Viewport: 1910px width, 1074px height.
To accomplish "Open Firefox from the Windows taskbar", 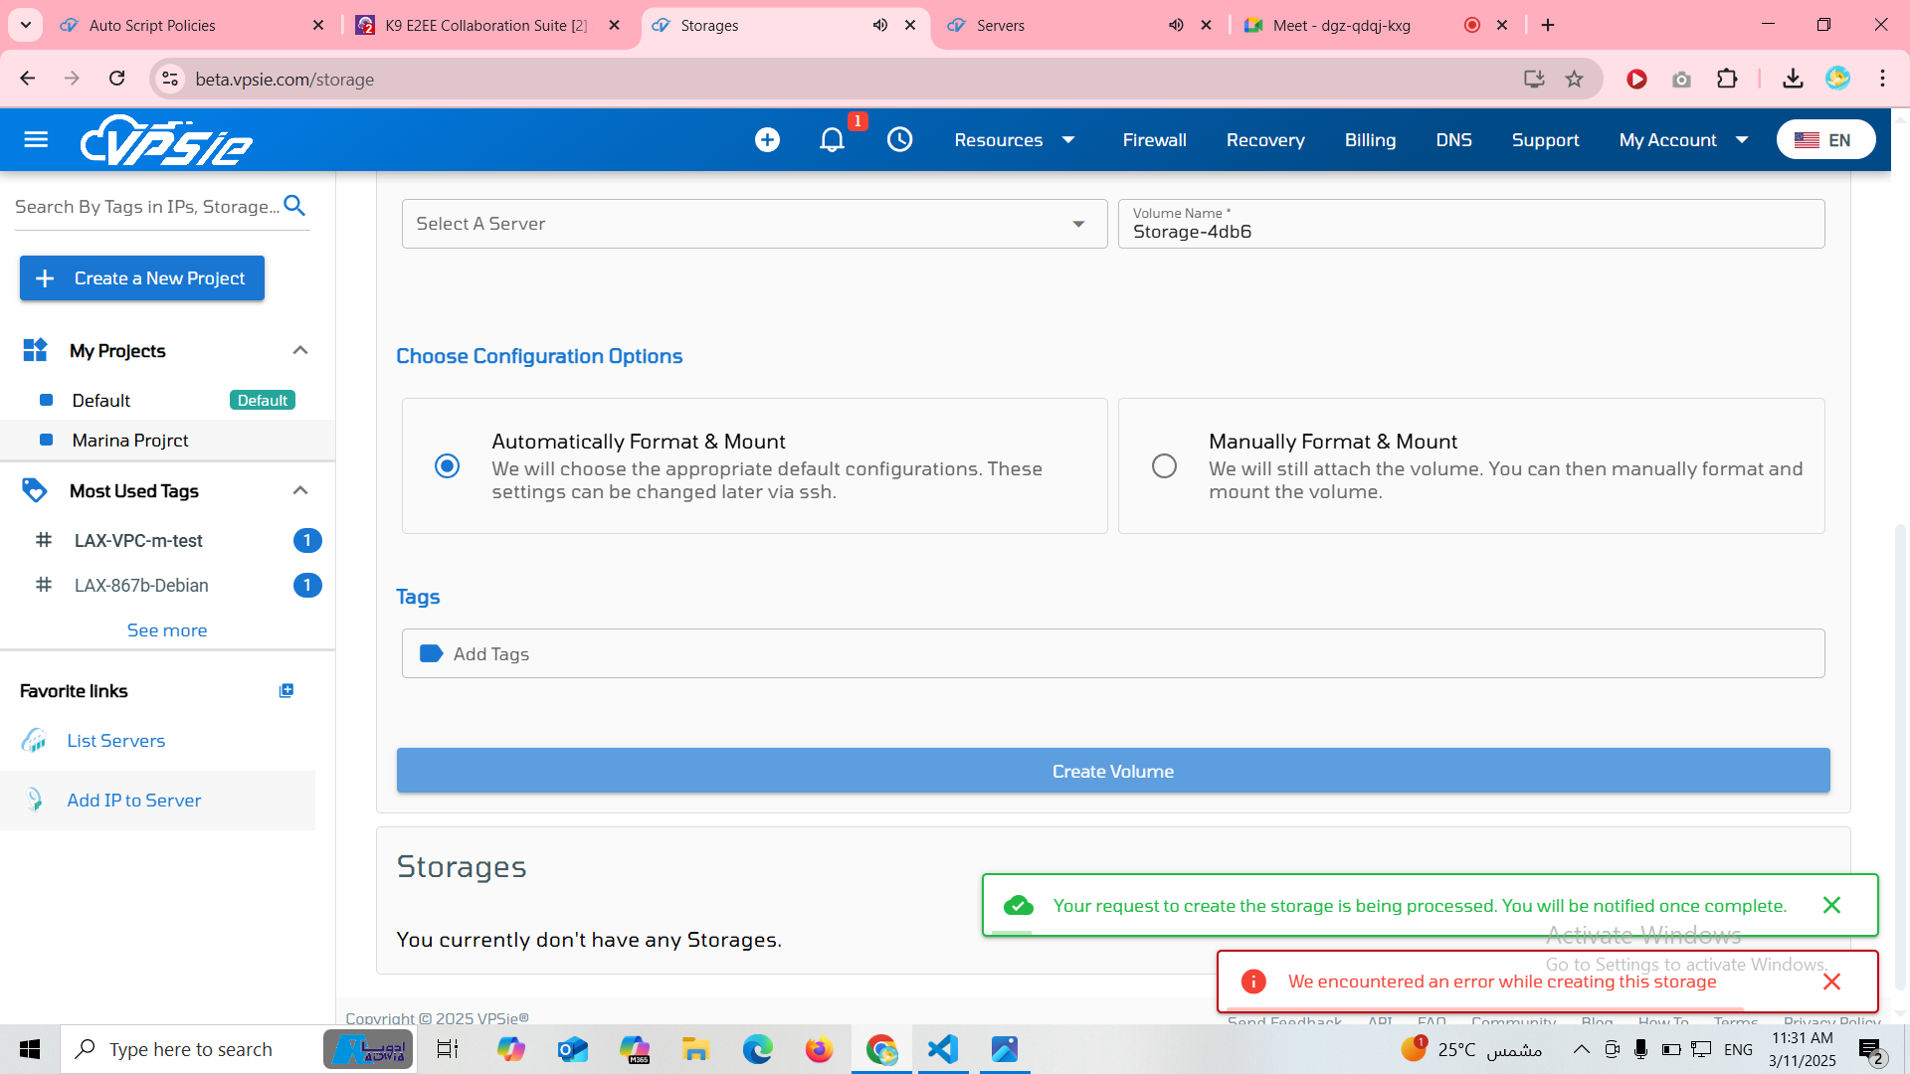I will (819, 1049).
